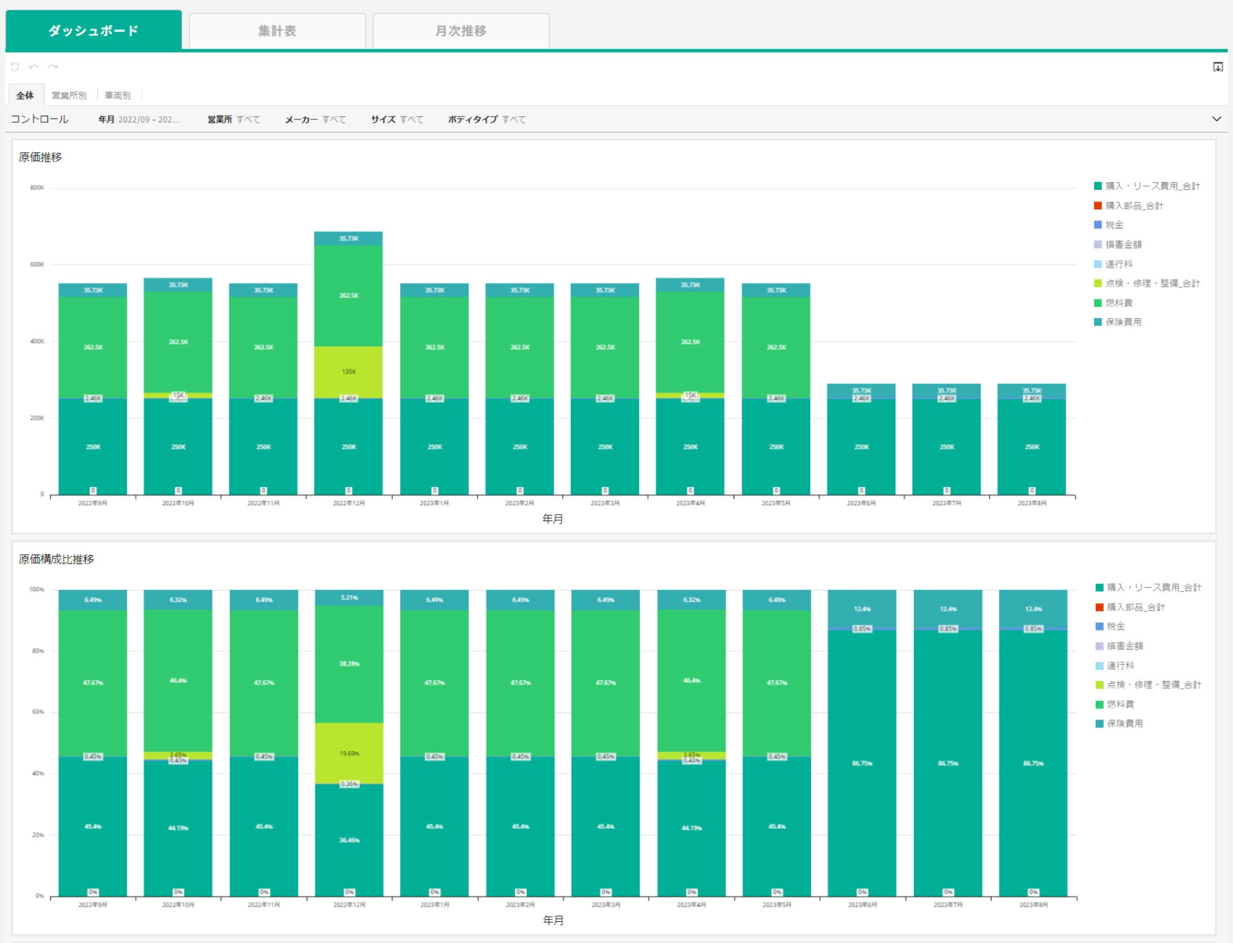The width and height of the screenshot is (1233, 943).
Task: Open the 集計表 tab
Action: coord(277,31)
